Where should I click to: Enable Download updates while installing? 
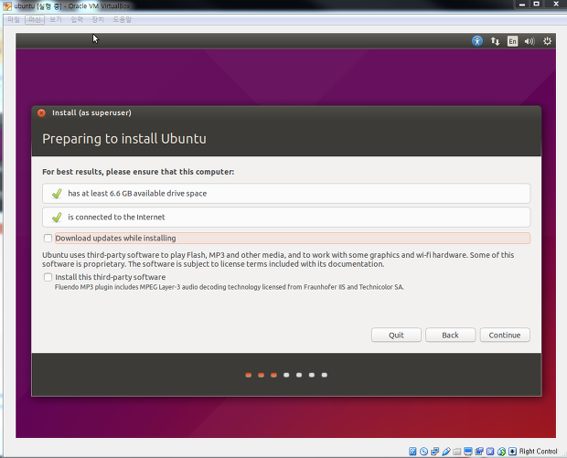click(x=48, y=239)
